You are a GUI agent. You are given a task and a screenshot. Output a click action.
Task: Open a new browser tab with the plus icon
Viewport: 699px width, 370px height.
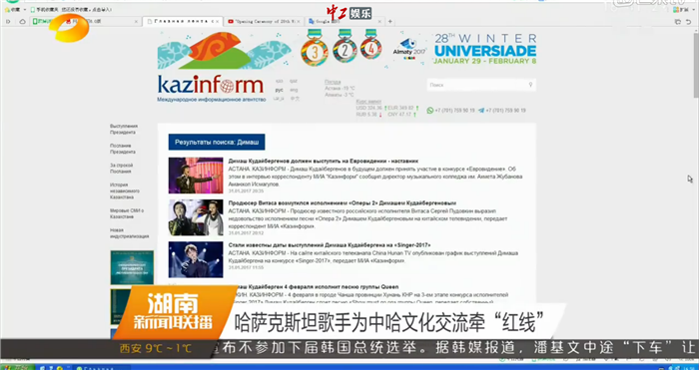tap(390, 21)
